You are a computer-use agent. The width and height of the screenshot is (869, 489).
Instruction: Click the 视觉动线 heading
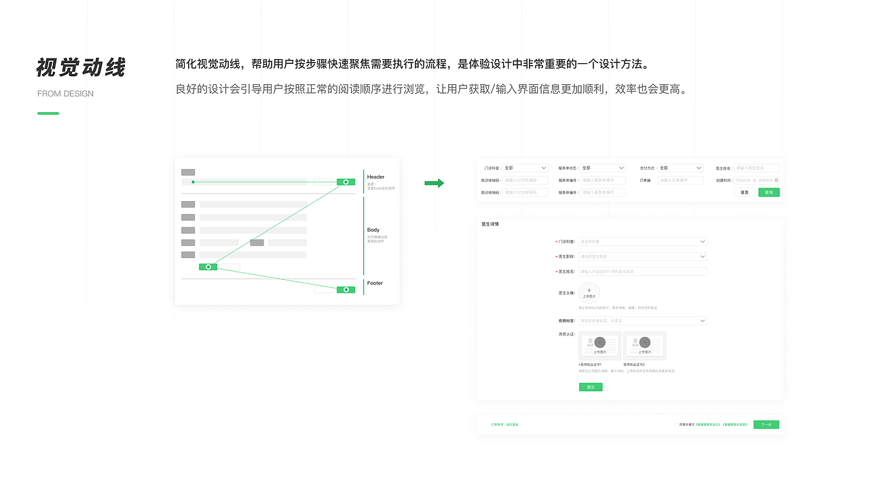[81, 68]
